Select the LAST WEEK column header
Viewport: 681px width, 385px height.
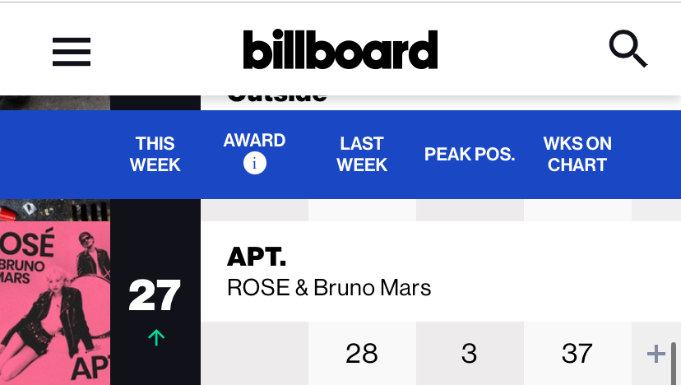click(x=362, y=155)
